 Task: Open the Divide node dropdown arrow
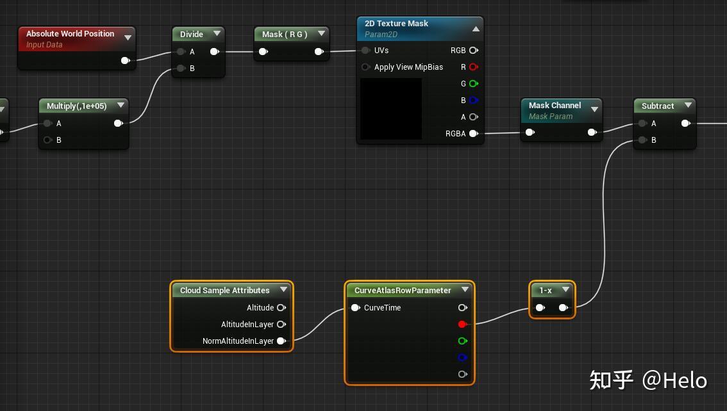tap(217, 33)
